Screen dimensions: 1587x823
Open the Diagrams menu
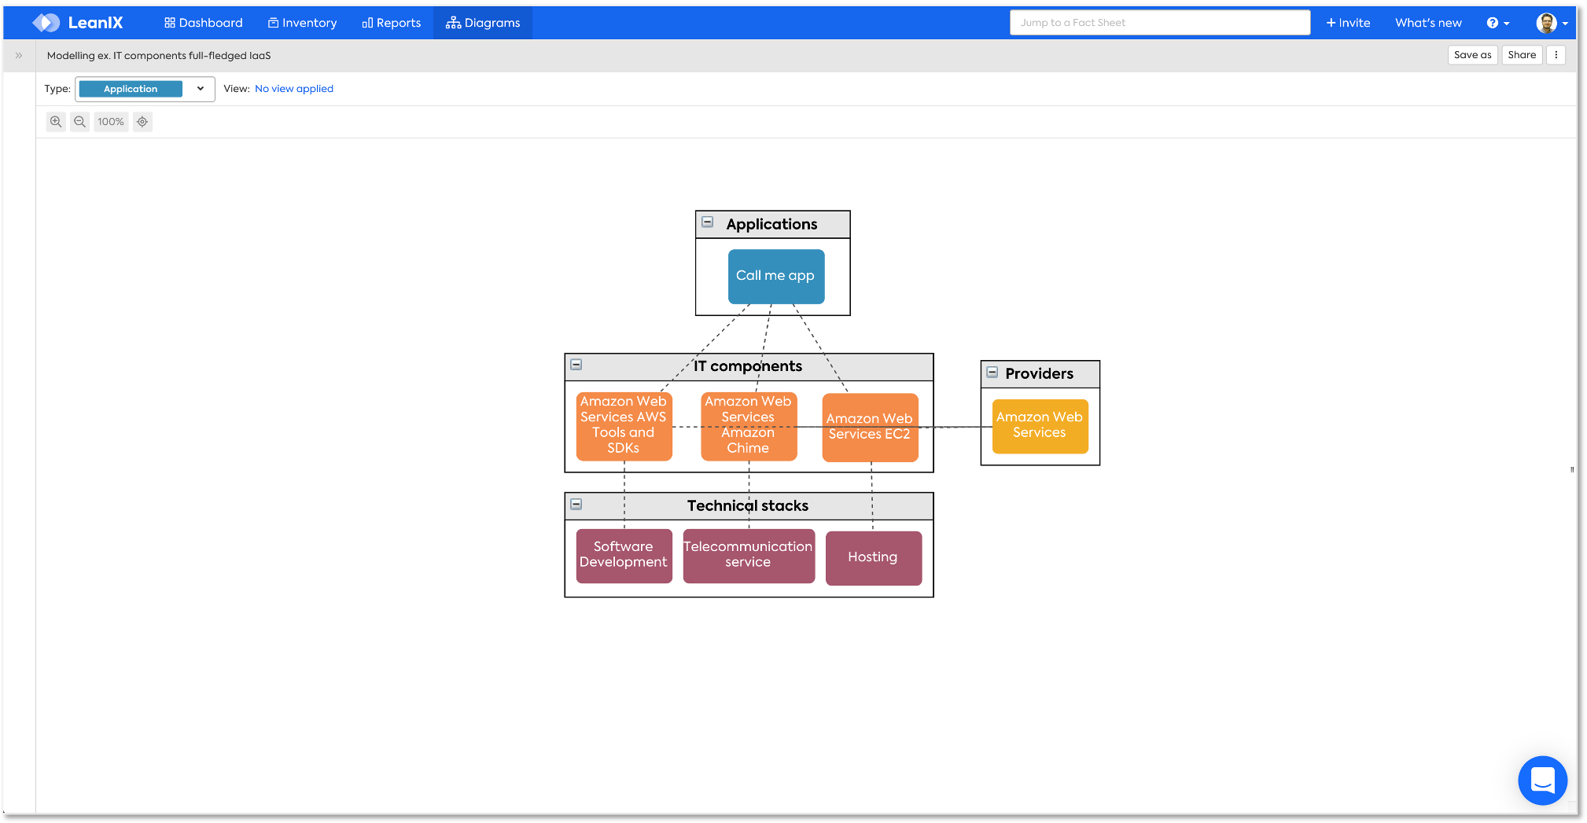(x=483, y=23)
